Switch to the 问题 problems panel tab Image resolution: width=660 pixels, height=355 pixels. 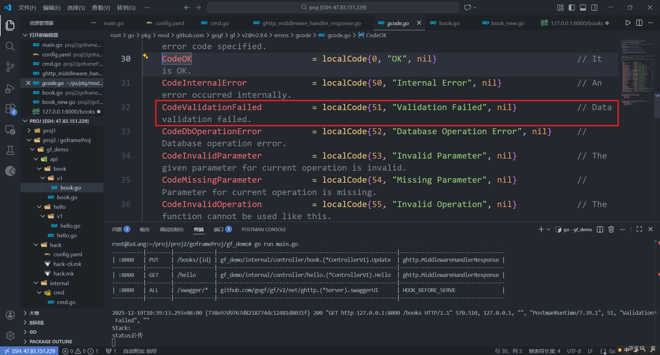pos(121,229)
